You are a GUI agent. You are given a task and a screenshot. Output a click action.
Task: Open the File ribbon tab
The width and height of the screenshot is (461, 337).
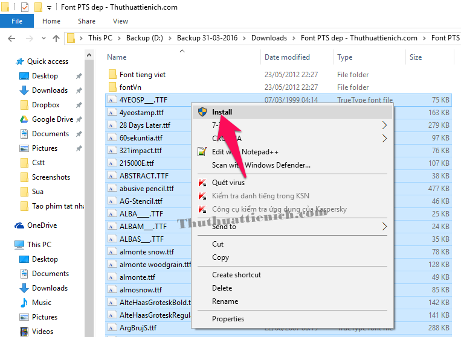[x=17, y=21]
